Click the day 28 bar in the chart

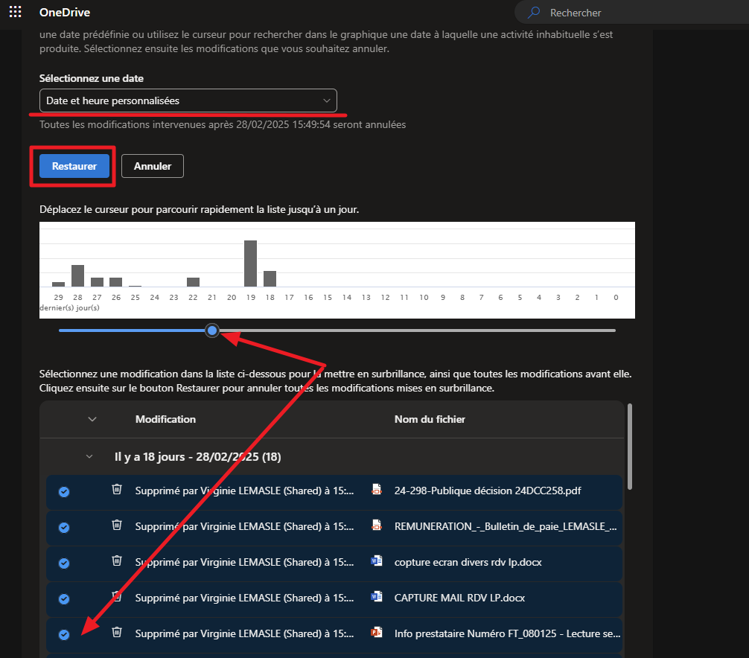(x=78, y=275)
